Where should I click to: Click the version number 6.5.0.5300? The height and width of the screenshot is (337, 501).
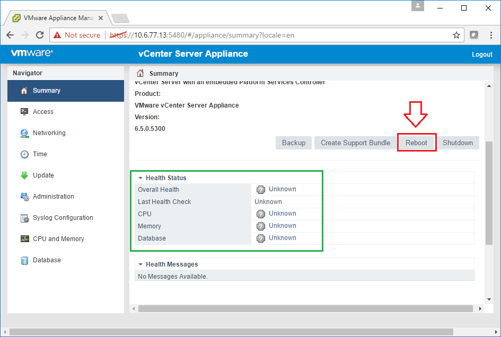click(150, 129)
